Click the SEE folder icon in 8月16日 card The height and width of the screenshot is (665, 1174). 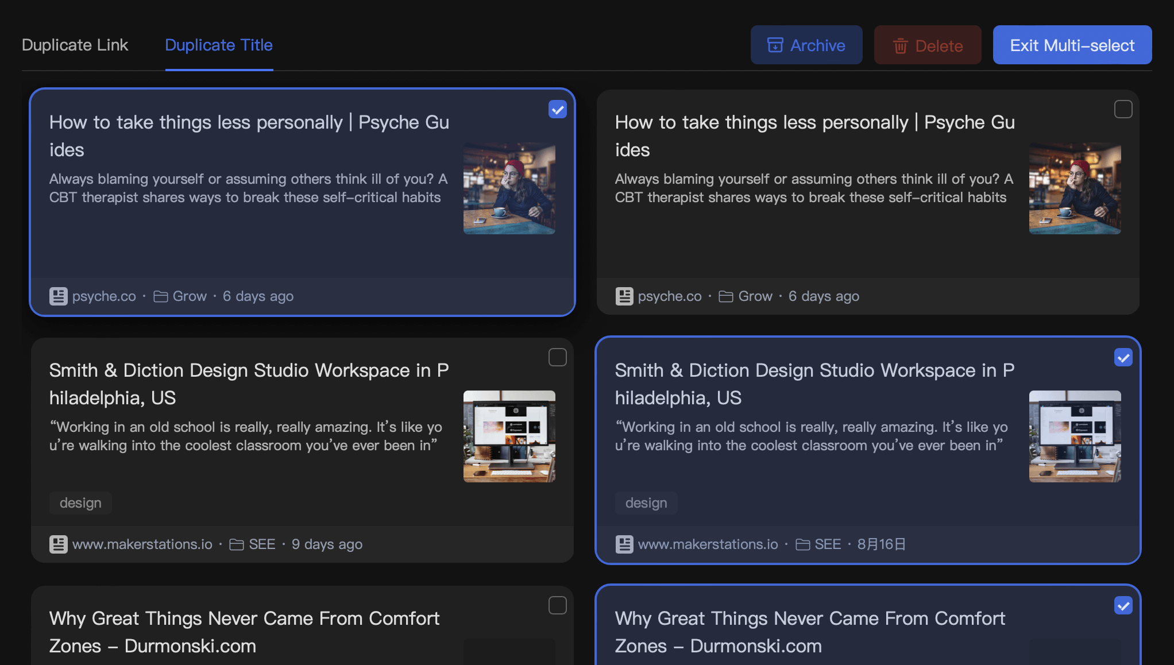click(x=802, y=544)
